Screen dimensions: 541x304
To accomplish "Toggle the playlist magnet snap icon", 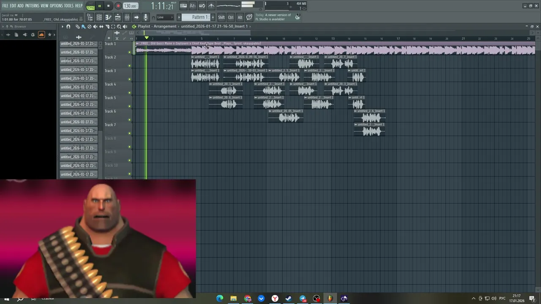I will coord(68,27).
